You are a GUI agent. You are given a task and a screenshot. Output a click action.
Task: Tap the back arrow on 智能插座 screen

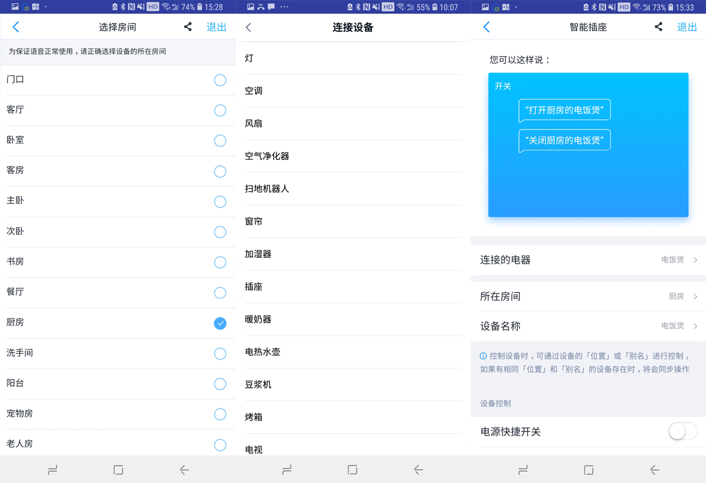[487, 26]
